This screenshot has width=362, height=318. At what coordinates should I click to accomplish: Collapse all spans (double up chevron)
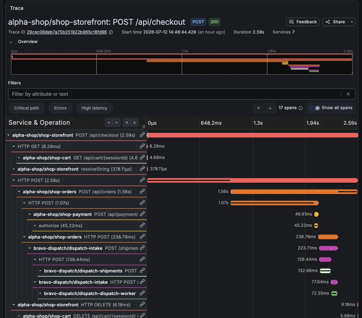134,123
